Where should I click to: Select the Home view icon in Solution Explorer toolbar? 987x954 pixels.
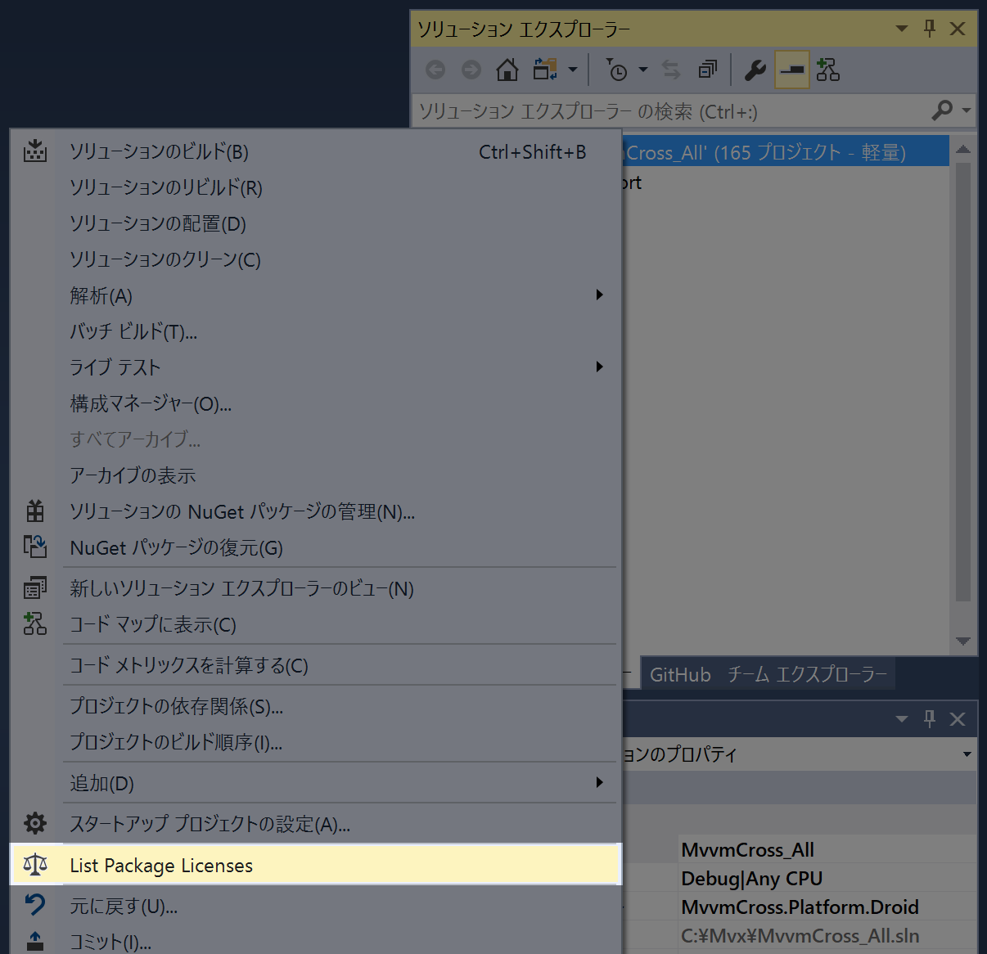point(507,70)
